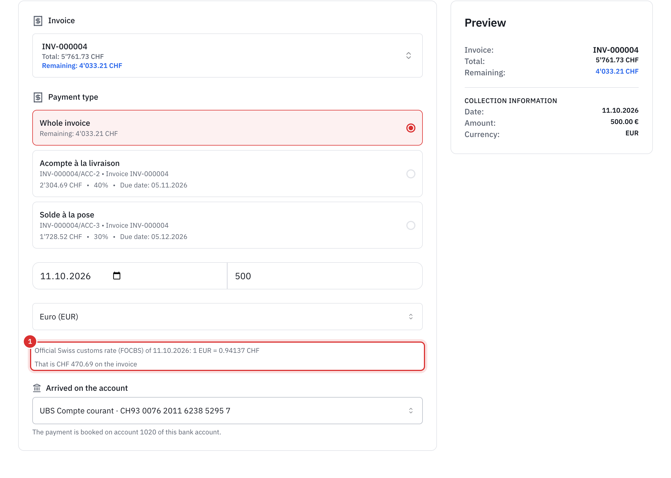This screenshot has width=671, height=478.
Task: Click the 'Due date: 05.12.2026' text
Action: click(x=154, y=237)
